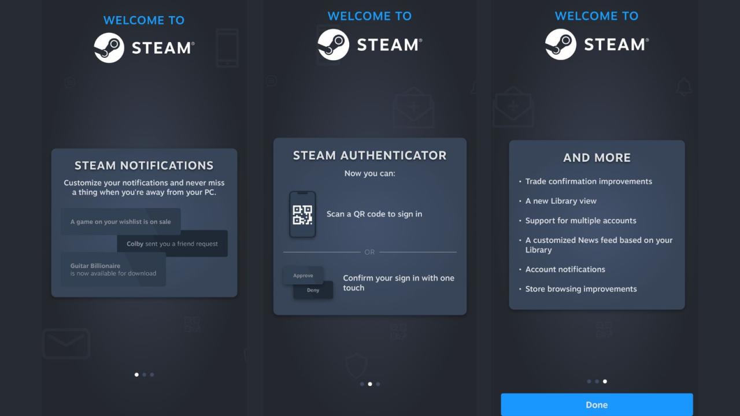Click the Approve button

click(303, 275)
